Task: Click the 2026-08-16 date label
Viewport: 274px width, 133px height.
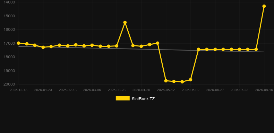Action: 264,90
